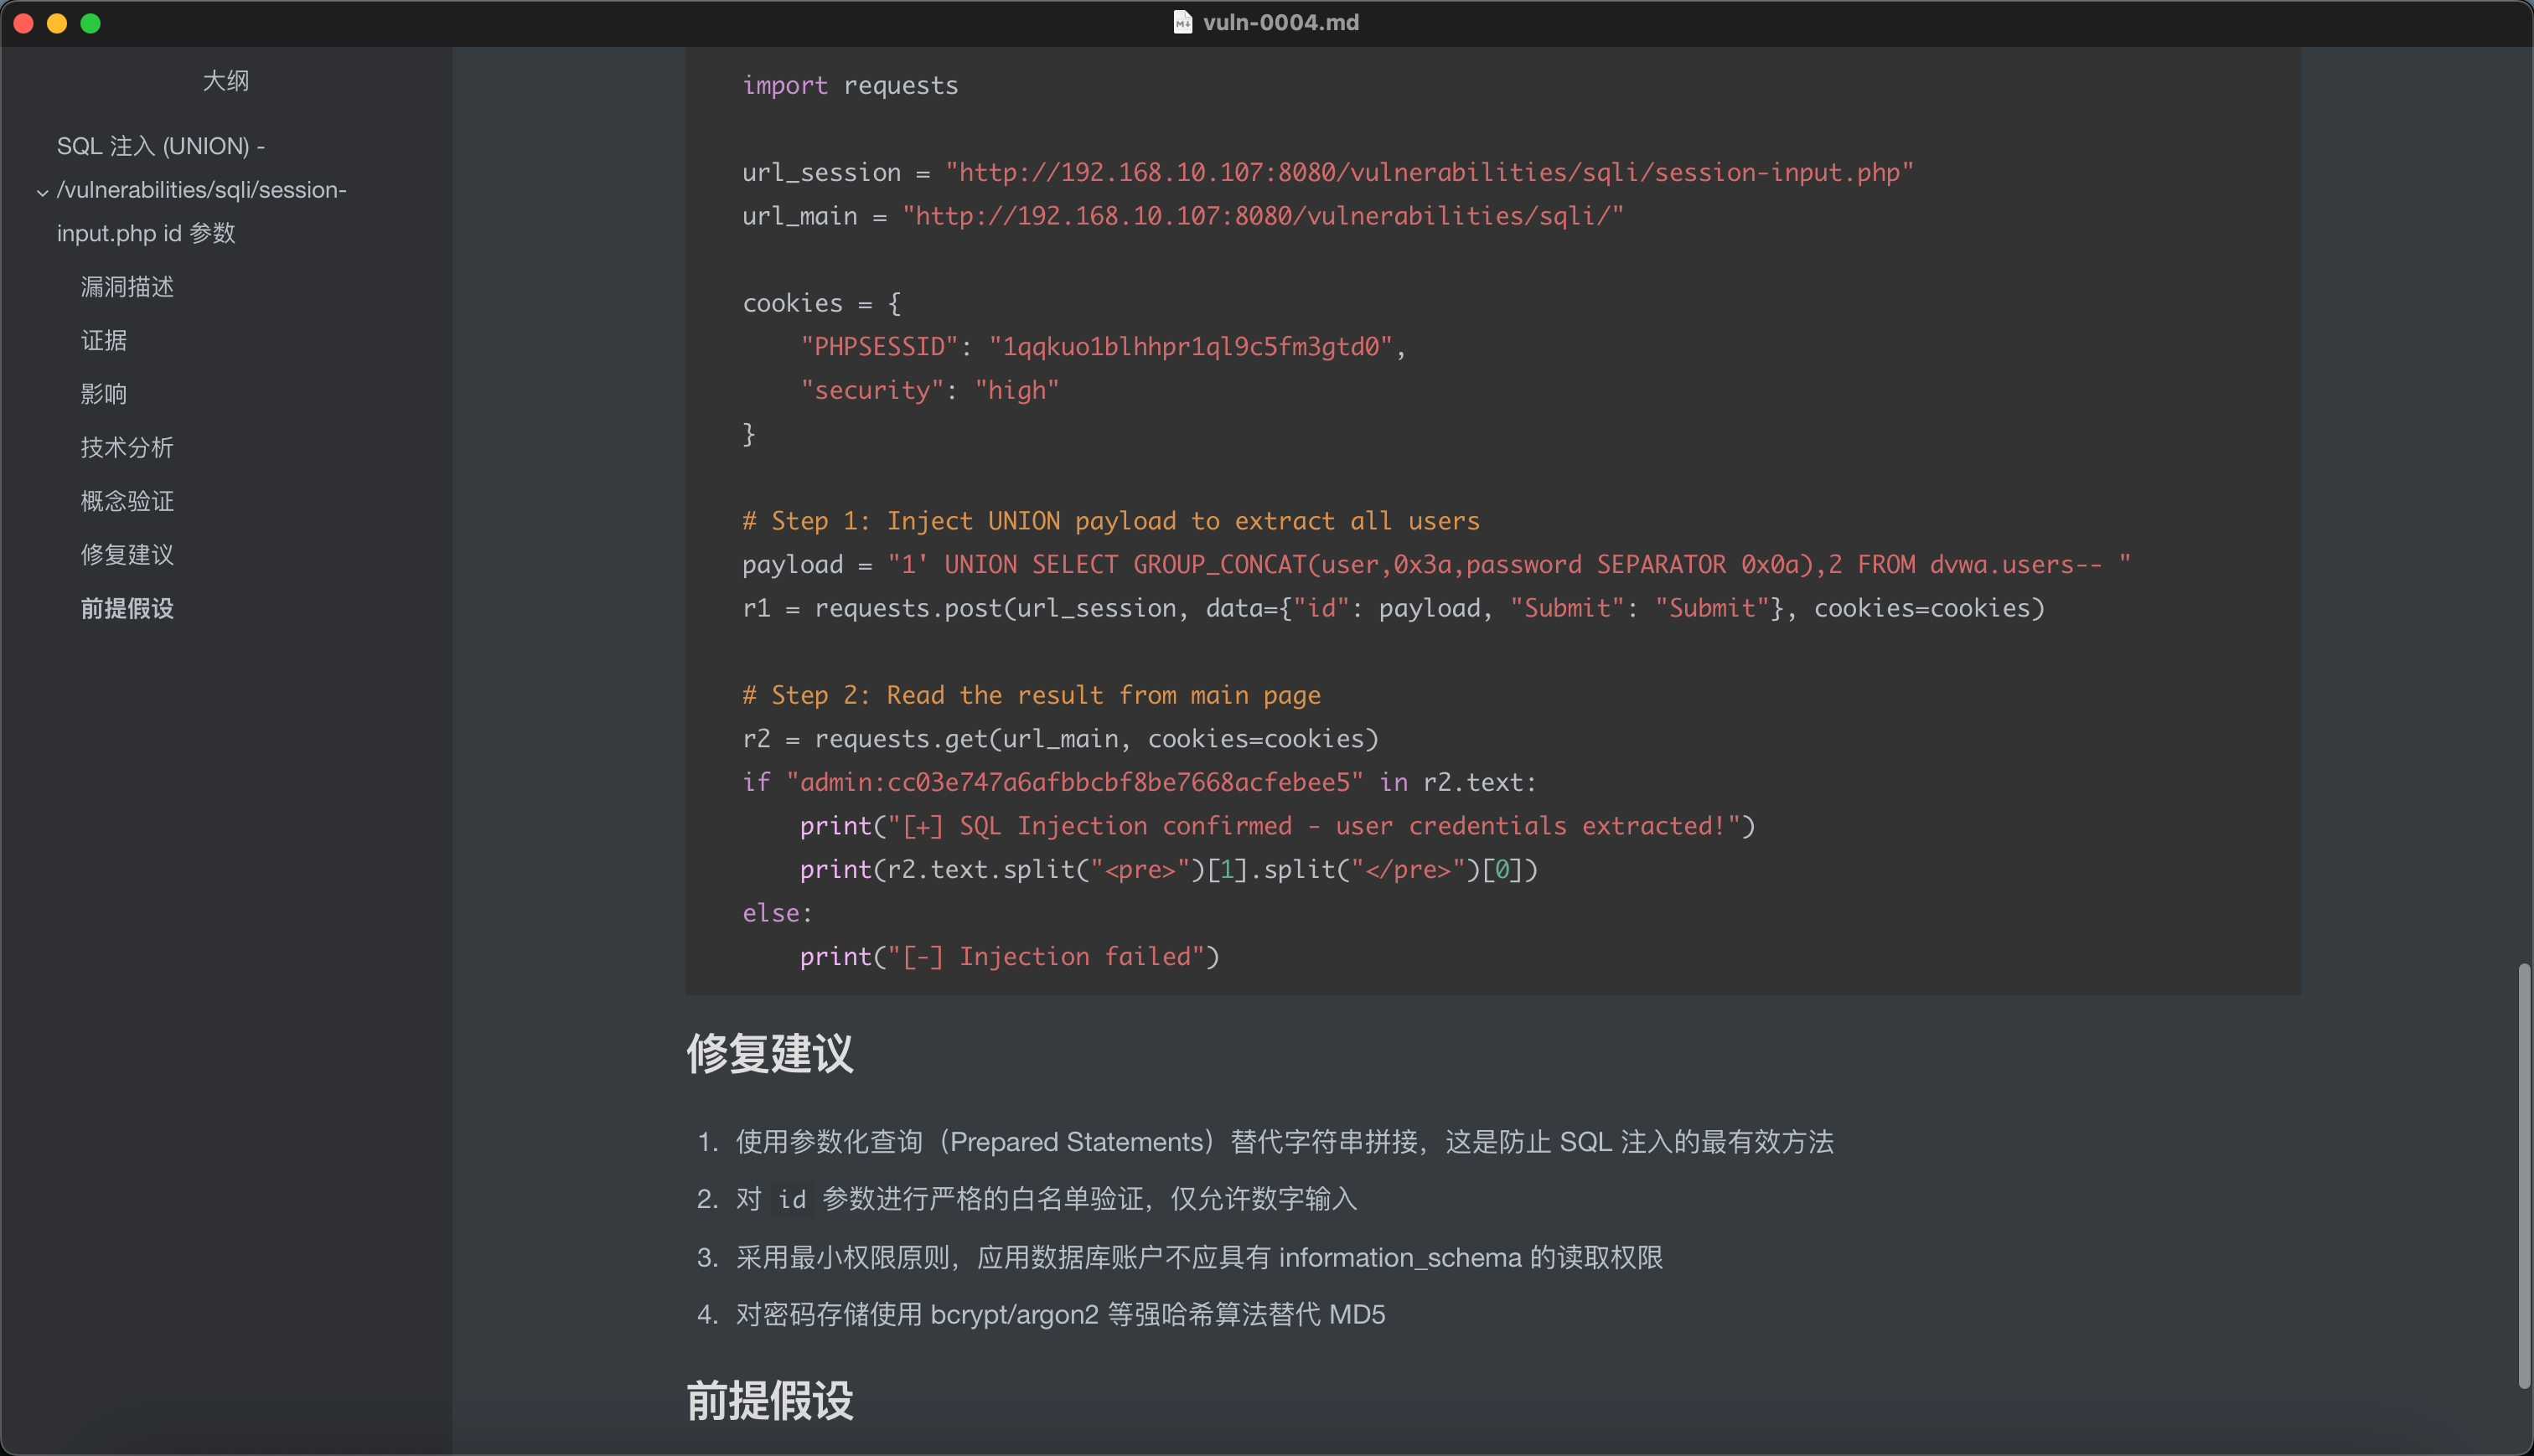The width and height of the screenshot is (2534, 1456).
Task: Click the SQL Injection confirmed print line
Action: coord(1277,826)
